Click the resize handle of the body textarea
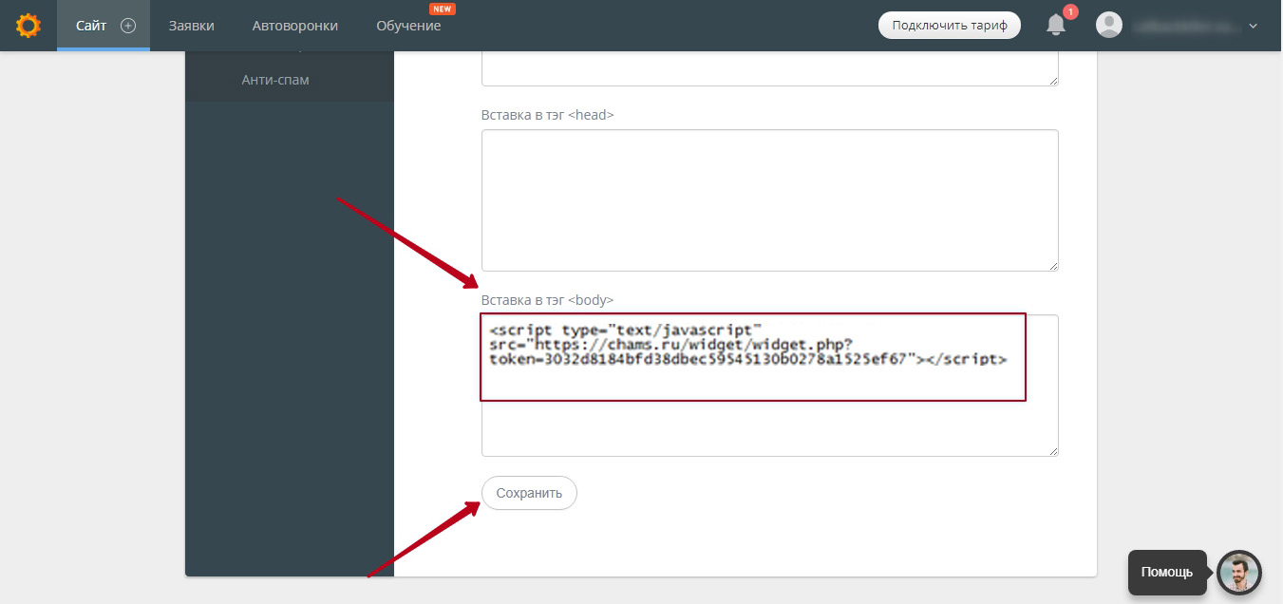Image resolution: width=1283 pixels, height=604 pixels. tap(1053, 450)
